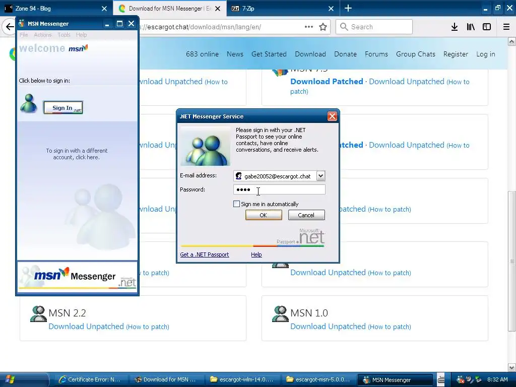This screenshot has width=516, height=387.
Task: Click the MSN 1.0 buddy icon
Action: pos(280,314)
